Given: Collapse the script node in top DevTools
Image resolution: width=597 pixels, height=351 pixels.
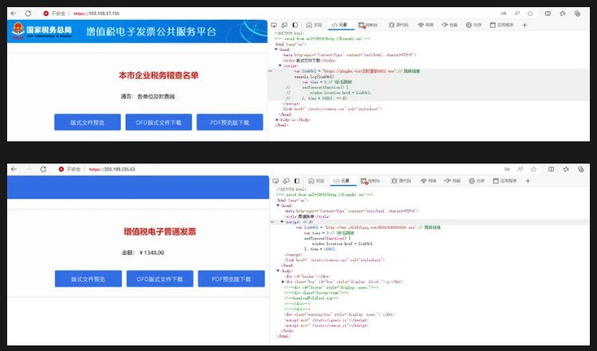Looking at the screenshot, I should pos(280,66).
